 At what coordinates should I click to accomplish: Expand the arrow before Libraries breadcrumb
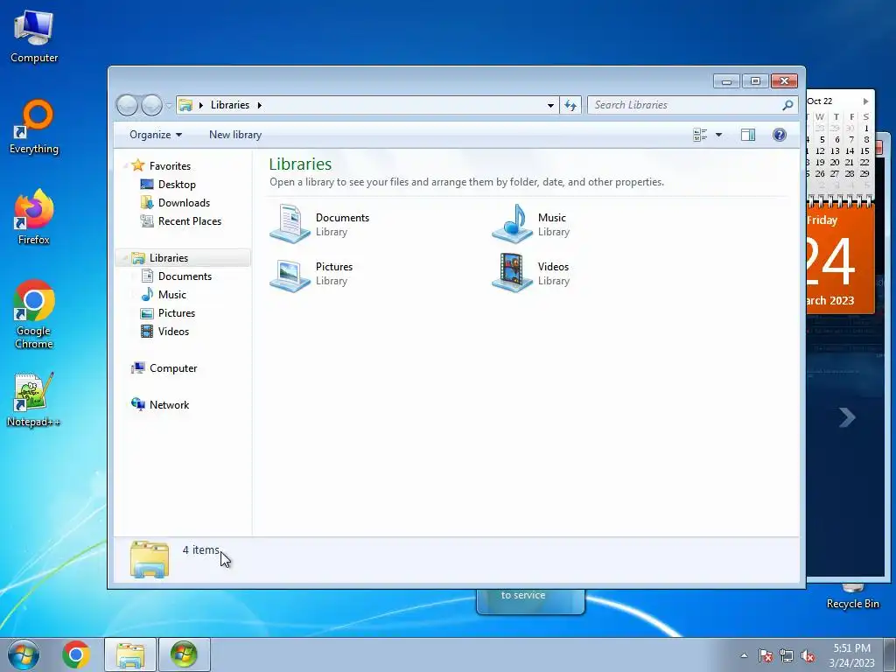pyautogui.click(x=201, y=105)
